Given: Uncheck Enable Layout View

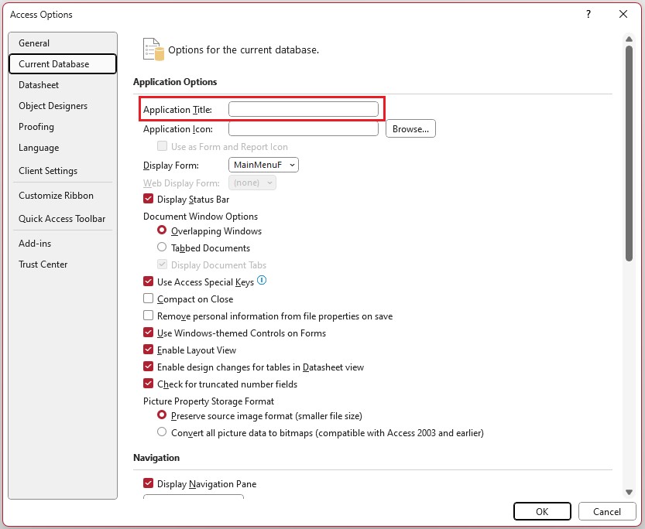Looking at the screenshot, I should click(149, 350).
